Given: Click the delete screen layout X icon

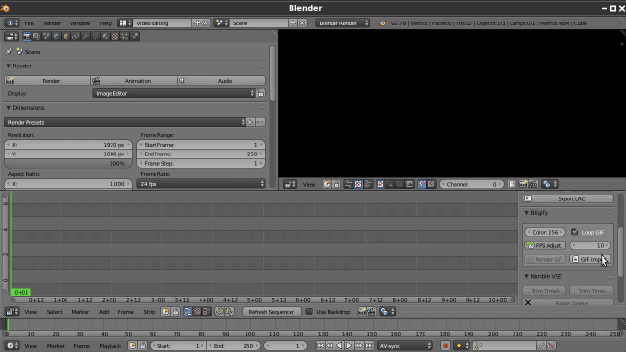Looking at the screenshot, I should 206,23.
